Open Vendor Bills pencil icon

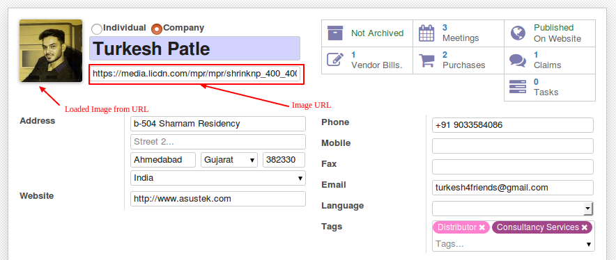pyautogui.click(x=335, y=60)
